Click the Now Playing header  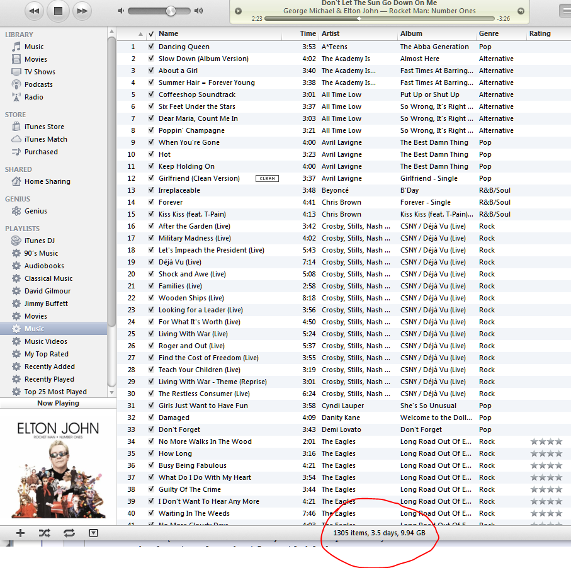click(x=59, y=403)
